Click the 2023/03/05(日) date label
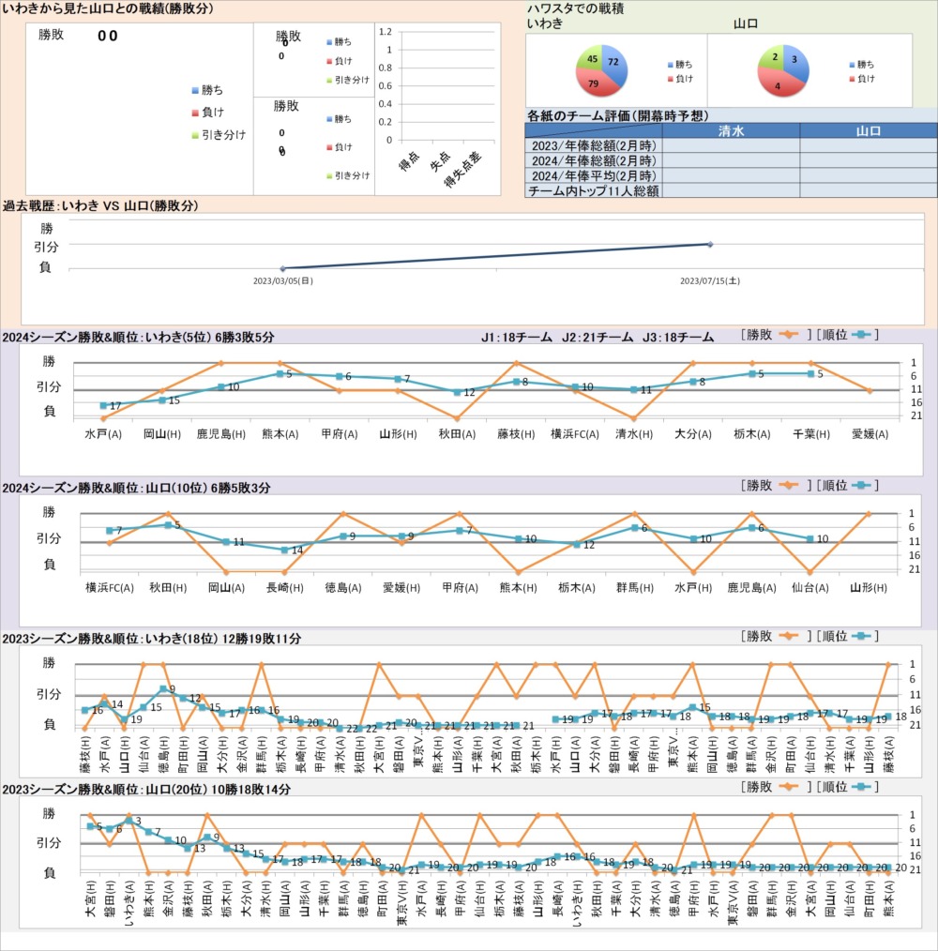 [x=282, y=280]
